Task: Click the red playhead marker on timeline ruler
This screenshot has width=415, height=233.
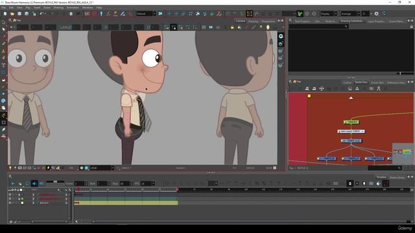Action: pyautogui.click(x=78, y=189)
